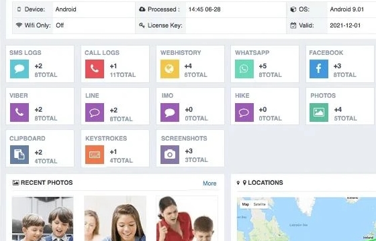Image resolution: width=376 pixels, height=241 pixels.
Task: Click the License Key key icon
Action: point(142,25)
